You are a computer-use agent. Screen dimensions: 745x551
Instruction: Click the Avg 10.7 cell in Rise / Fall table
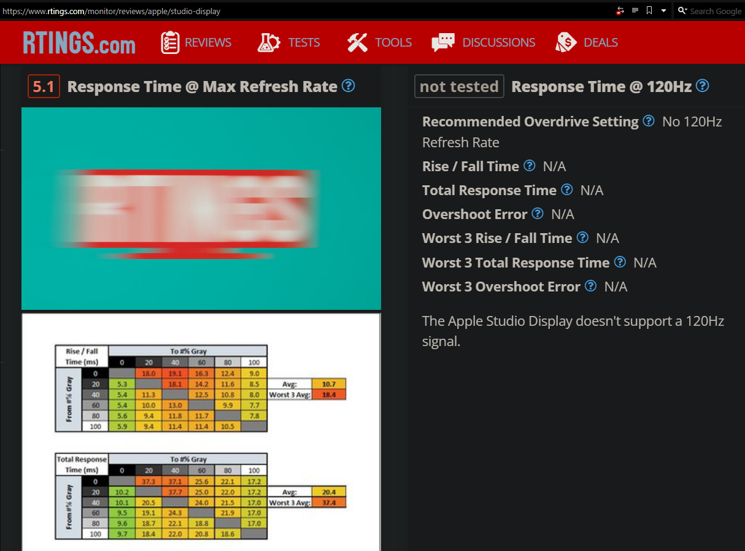point(329,384)
